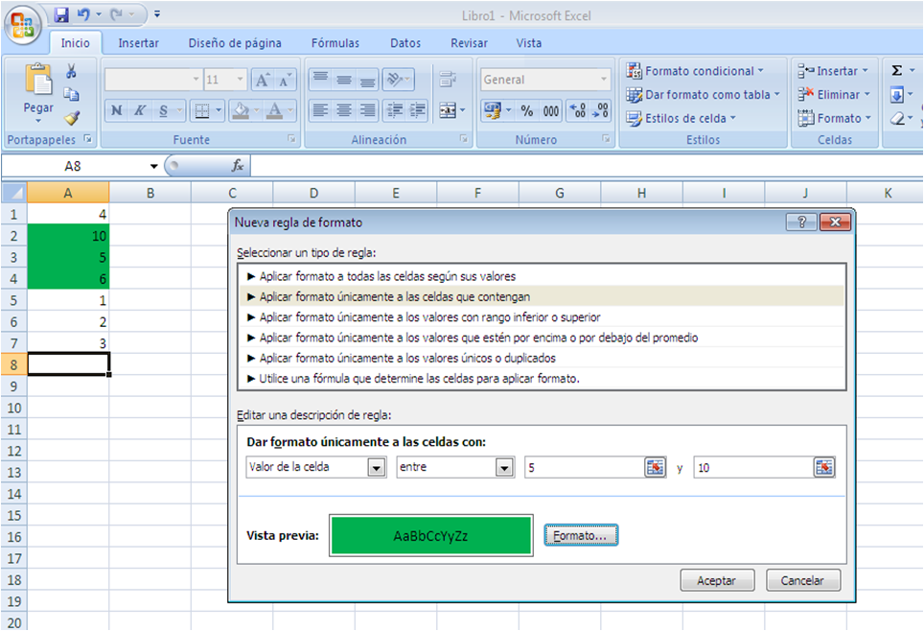This screenshot has width=924, height=631.
Task: Switch to the Insertar ribbon tab
Action: point(138,43)
